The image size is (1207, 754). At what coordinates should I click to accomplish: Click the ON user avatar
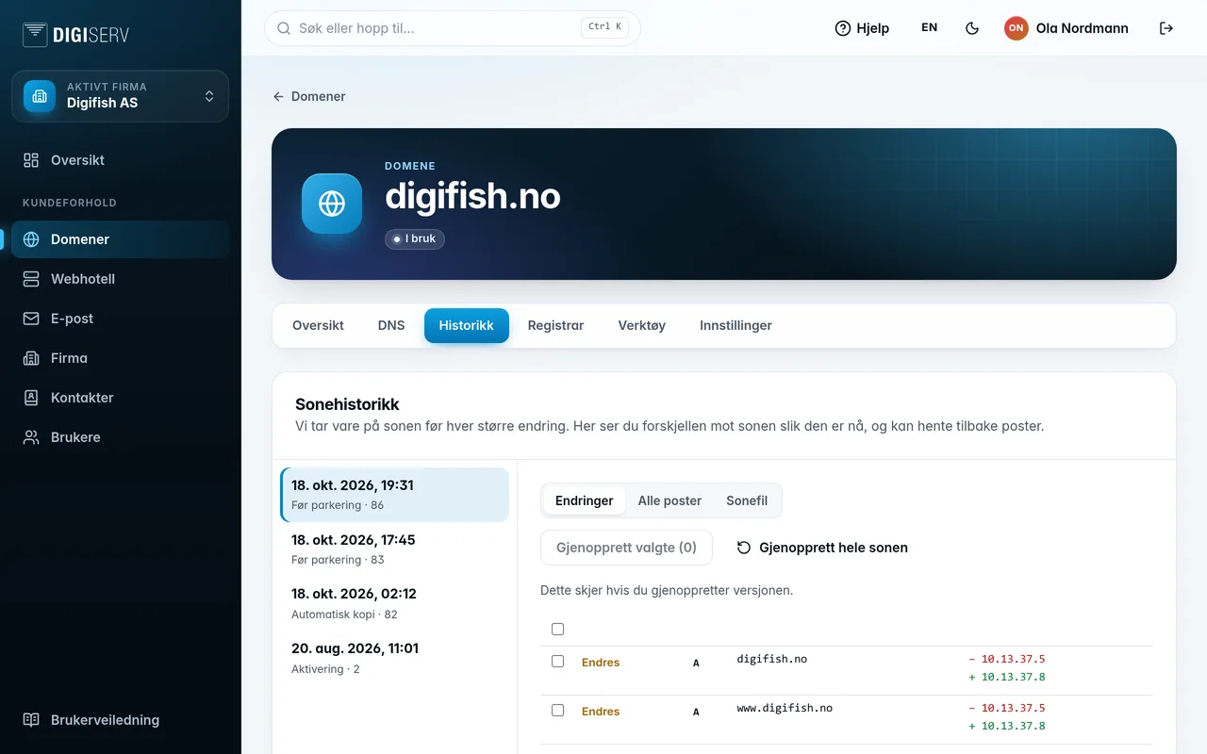coord(1016,28)
